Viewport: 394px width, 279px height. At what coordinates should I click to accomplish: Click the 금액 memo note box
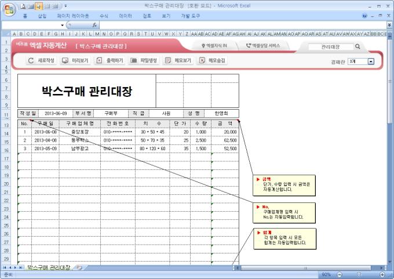(284, 186)
